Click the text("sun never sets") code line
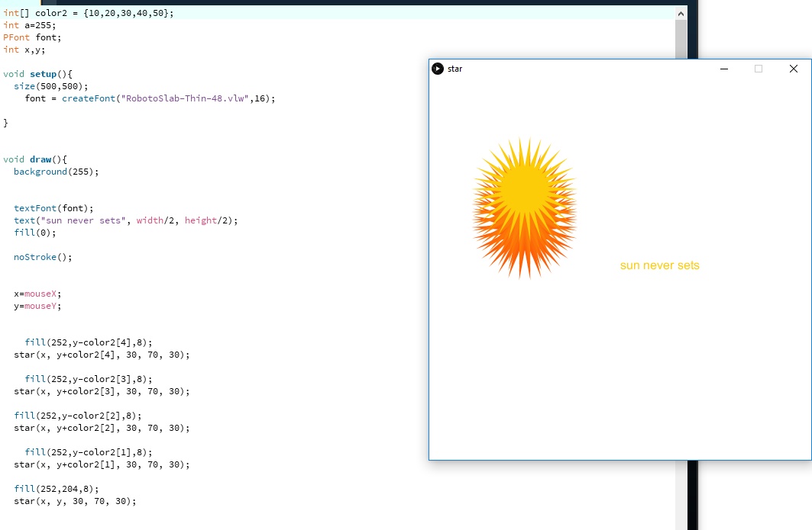Viewport: 812px width, 530px height. (126, 220)
